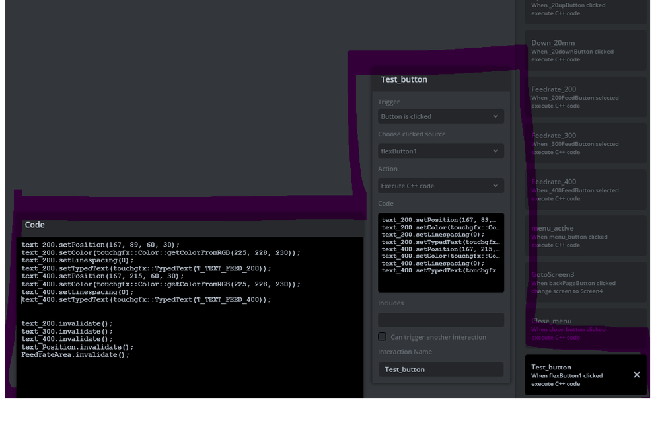Viewport: 660px width, 427px height.
Task: Select the Test_button interaction card
Action: (575, 375)
